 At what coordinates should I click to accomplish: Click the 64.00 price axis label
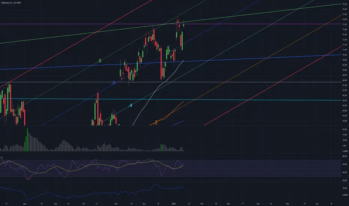click(x=345, y=121)
